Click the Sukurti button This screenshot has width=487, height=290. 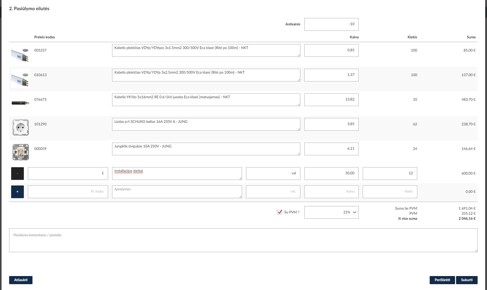(467, 280)
